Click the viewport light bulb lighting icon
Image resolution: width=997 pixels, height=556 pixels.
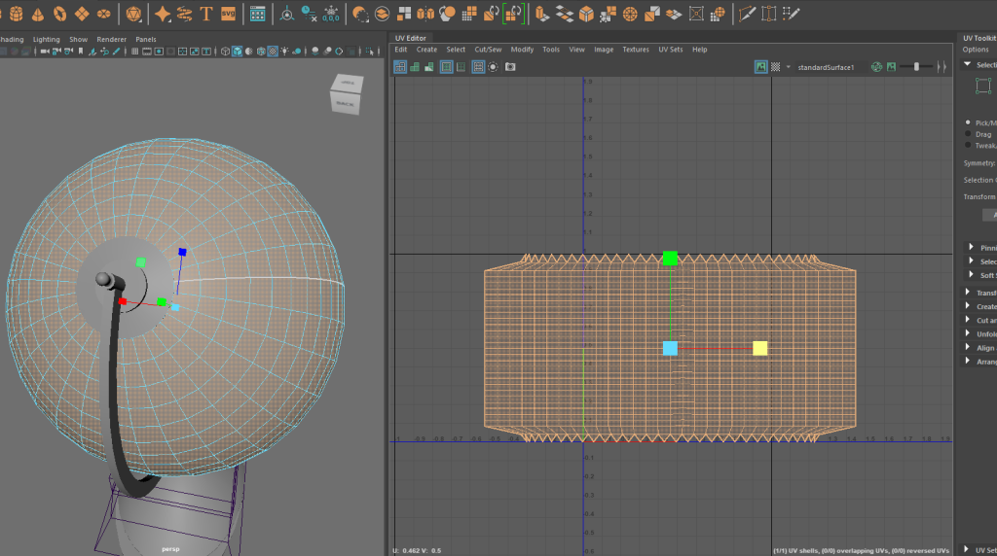pyautogui.click(x=285, y=52)
